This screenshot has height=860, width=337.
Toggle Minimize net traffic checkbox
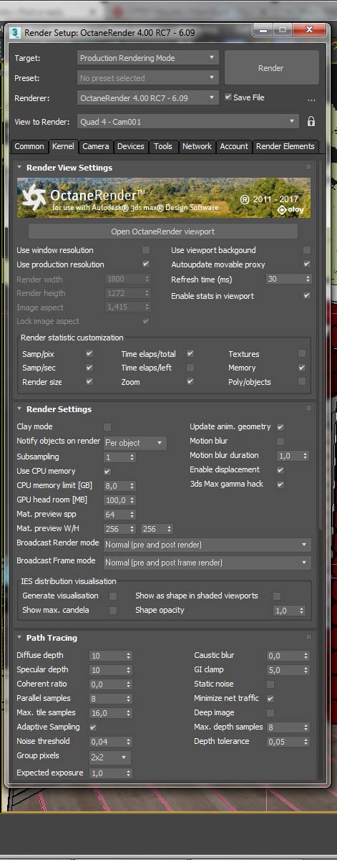click(270, 699)
